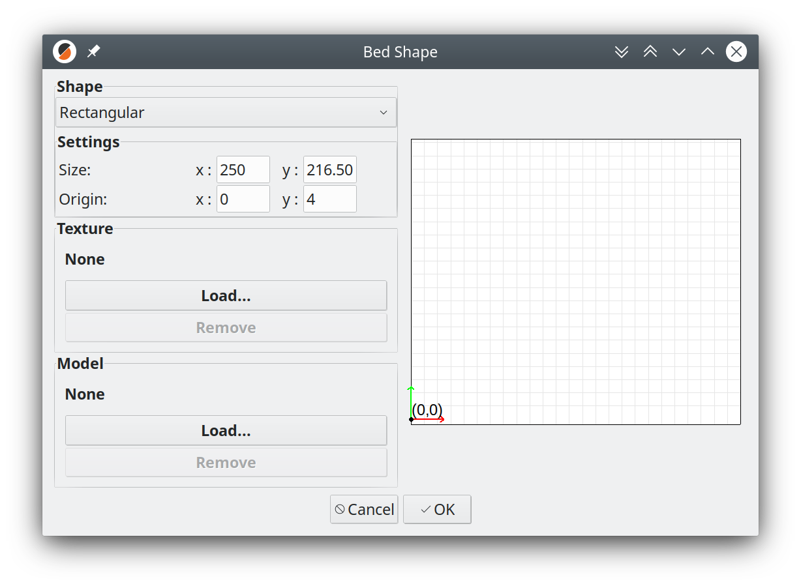The height and width of the screenshot is (586, 801).
Task: Open the Rectangular shape dropdown
Action: (226, 112)
